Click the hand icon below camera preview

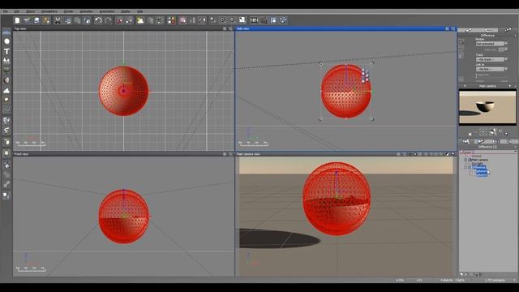point(493,132)
